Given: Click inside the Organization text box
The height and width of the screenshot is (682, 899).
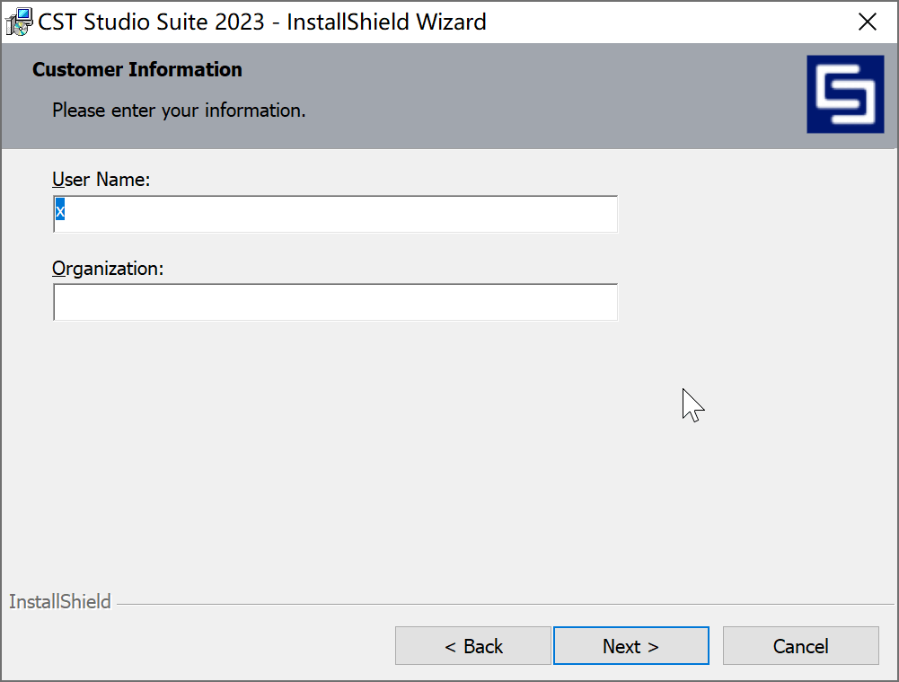Looking at the screenshot, I should tap(335, 302).
